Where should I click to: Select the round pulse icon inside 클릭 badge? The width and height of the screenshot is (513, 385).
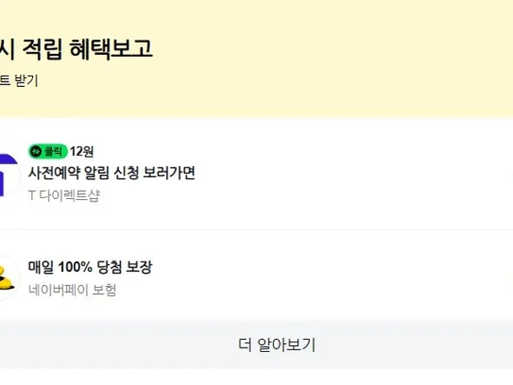[37, 151]
